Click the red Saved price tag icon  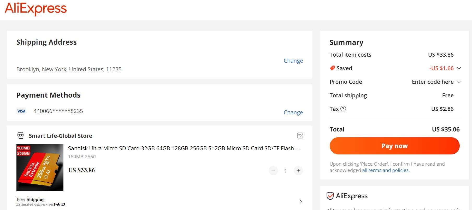point(332,68)
